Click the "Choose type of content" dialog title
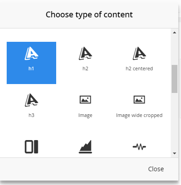 [x=89, y=15]
